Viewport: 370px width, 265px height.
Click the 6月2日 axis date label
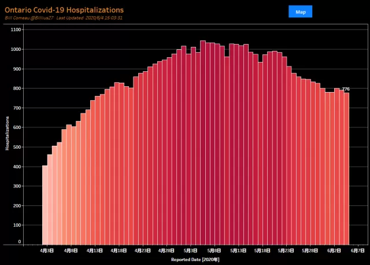point(334,251)
